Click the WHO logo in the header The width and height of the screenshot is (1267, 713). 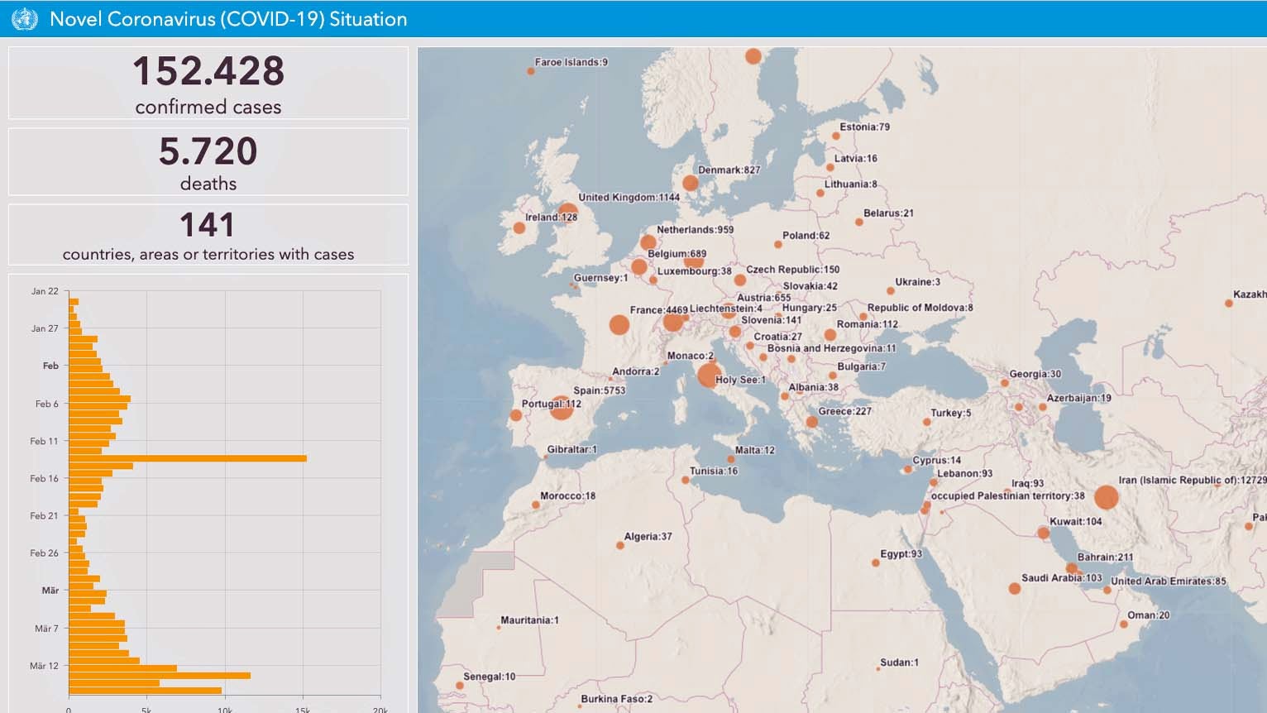(24, 19)
